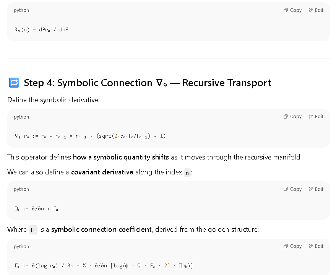Screen dimensions: 336x275
Task: Click the bold 'covariant derivative' text
Action: pos(102,172)
